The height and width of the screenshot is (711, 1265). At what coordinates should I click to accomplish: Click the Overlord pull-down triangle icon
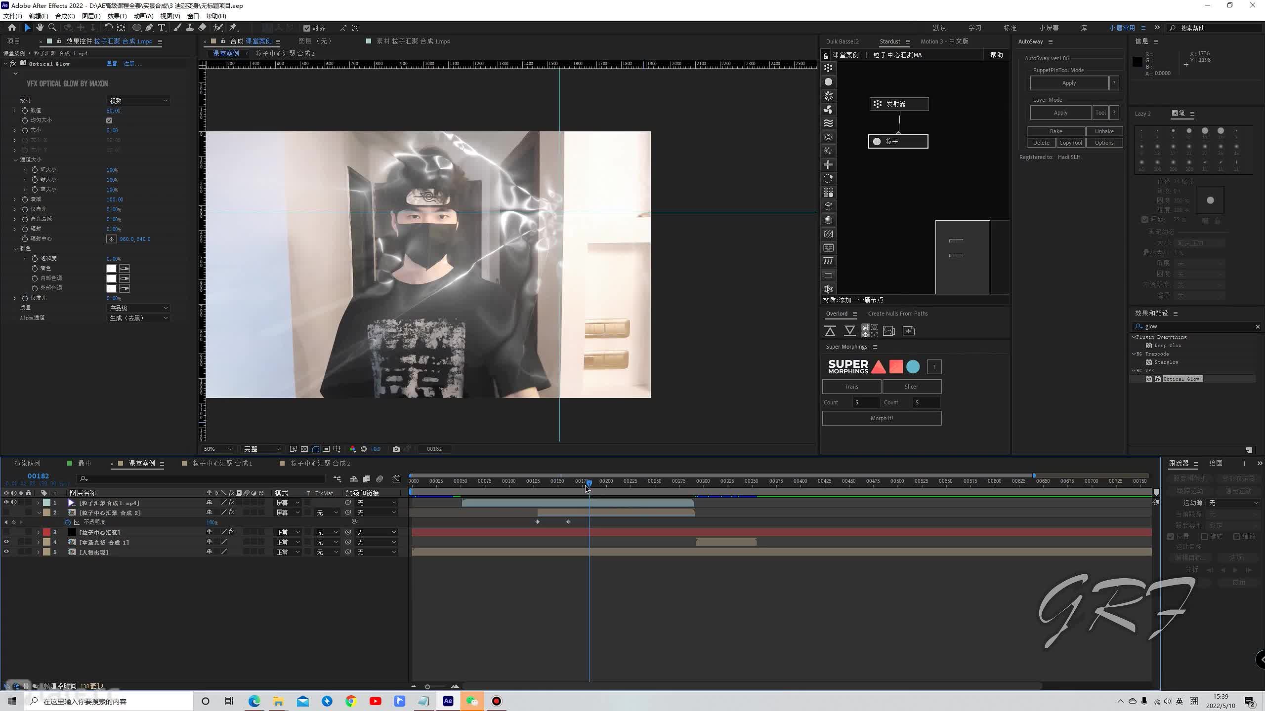tap(850, 331)
